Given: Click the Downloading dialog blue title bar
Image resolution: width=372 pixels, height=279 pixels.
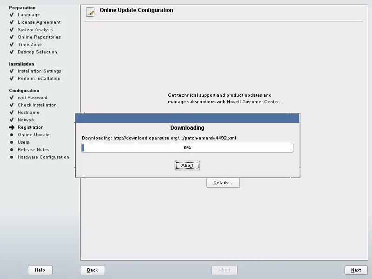Looking at the screenshot, I should (187, 118).
